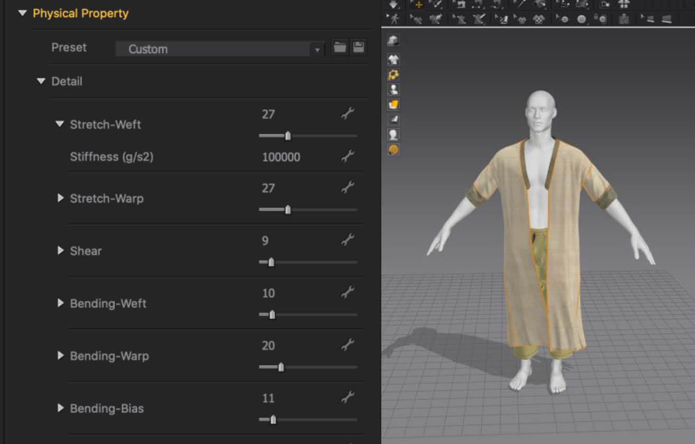Click the Bending-Bias slider track
The height and width of the screenshot is (444, 695).
click(x=317, y=420)
